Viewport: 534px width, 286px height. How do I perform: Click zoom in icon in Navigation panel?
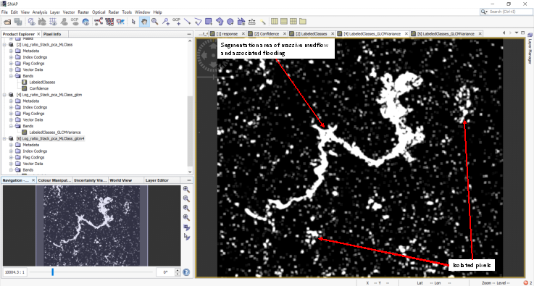(x=186, y=189)
